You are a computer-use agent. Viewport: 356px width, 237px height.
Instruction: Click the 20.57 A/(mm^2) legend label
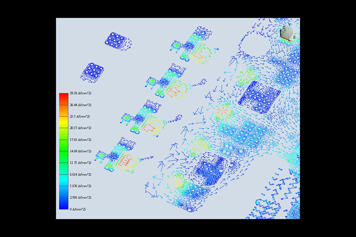81,128
